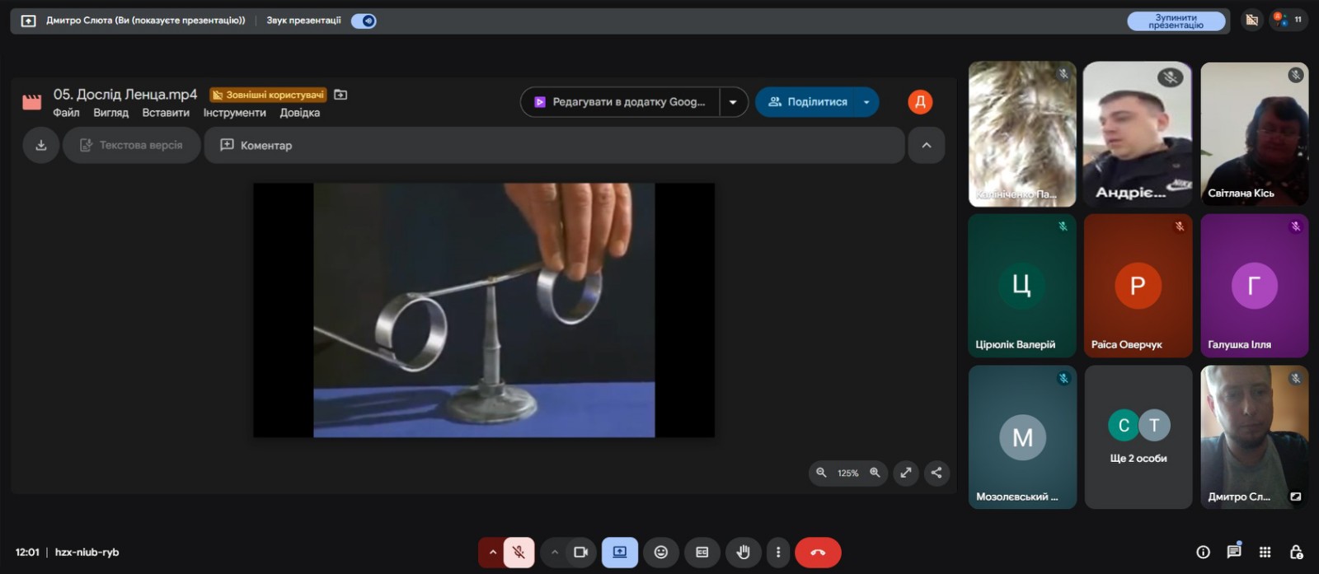Click the Поділитися share button

click(x=808, y=102)
